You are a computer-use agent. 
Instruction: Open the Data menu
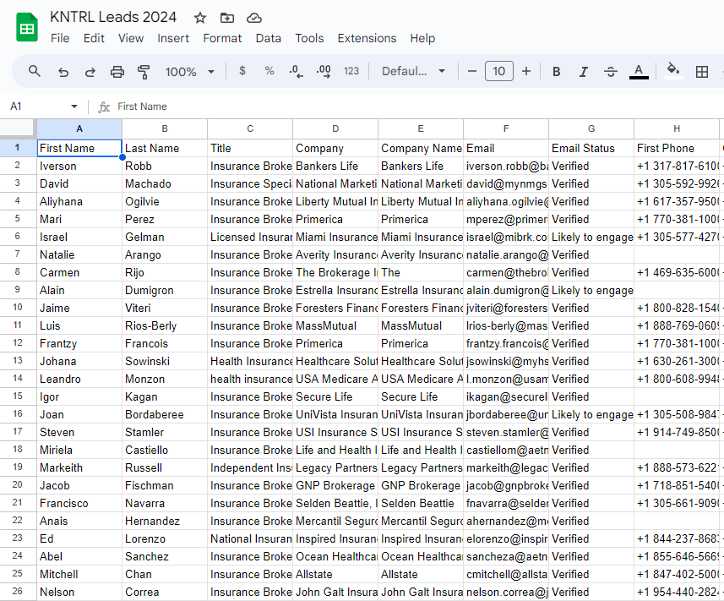pos(269,38)
